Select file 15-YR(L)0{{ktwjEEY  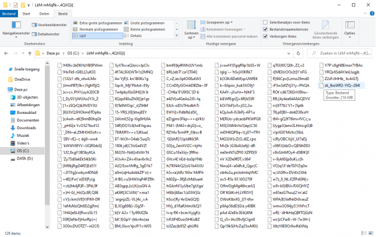[x=128, y=112]
